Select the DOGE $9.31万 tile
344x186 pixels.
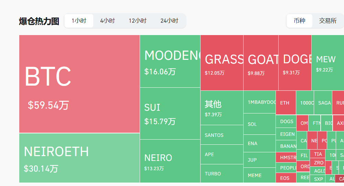click(295, 63)
